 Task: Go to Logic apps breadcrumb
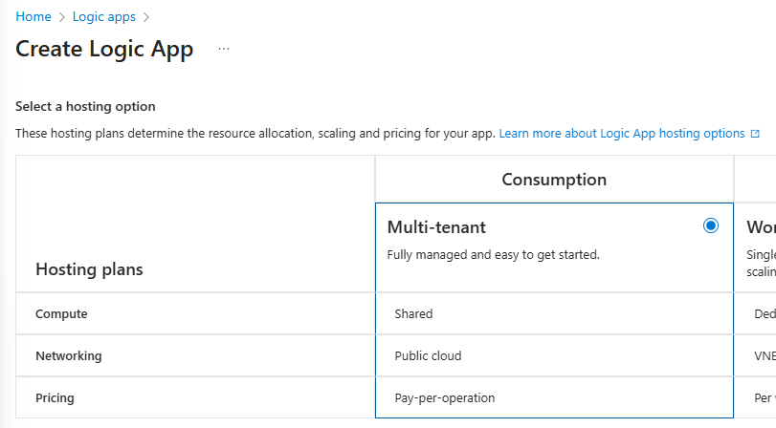[104, 17]
